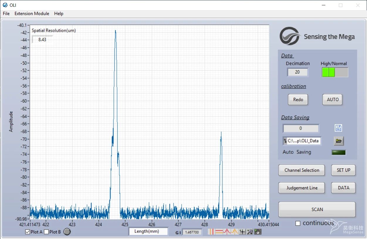The width and height of the screenshot is (367, 239).
Task: Click the OLI_Data path field
Action: tap(302, 141)
